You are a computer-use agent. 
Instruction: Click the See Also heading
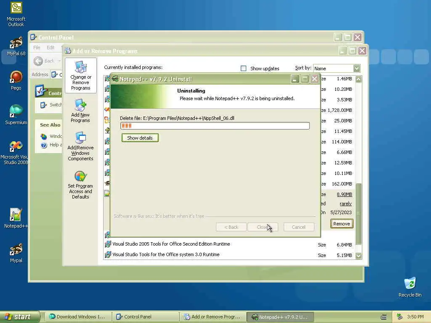[50, 125]
